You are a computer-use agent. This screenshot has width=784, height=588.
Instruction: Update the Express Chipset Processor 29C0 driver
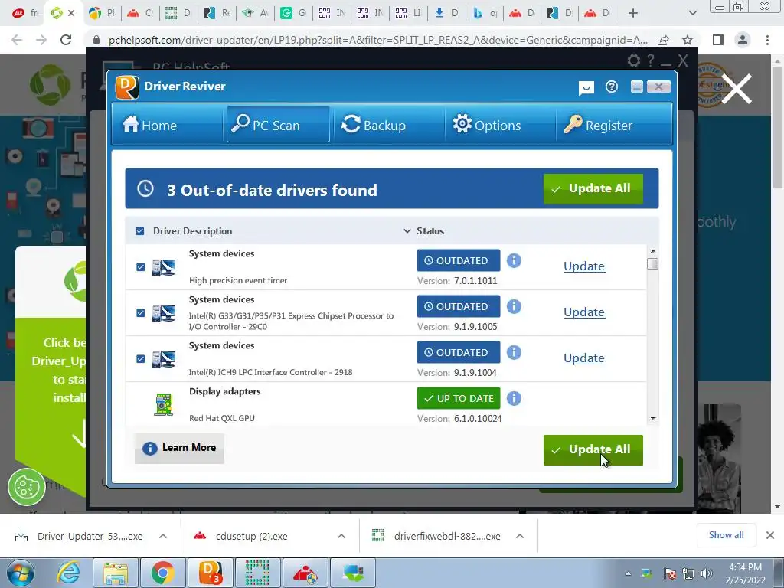[x=584, y=312]
